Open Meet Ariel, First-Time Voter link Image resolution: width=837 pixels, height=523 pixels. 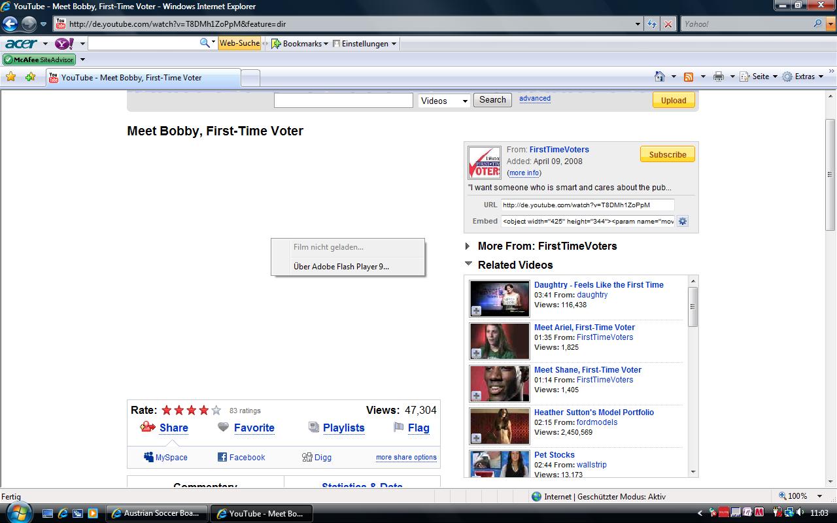tap(585, 328)
